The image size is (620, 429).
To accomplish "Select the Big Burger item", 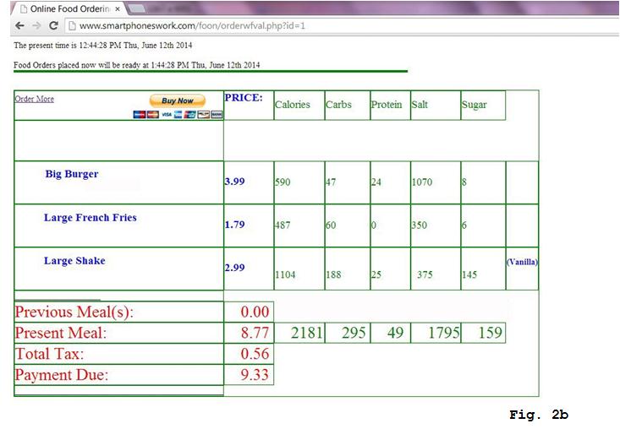I will (x=72, y=174).
